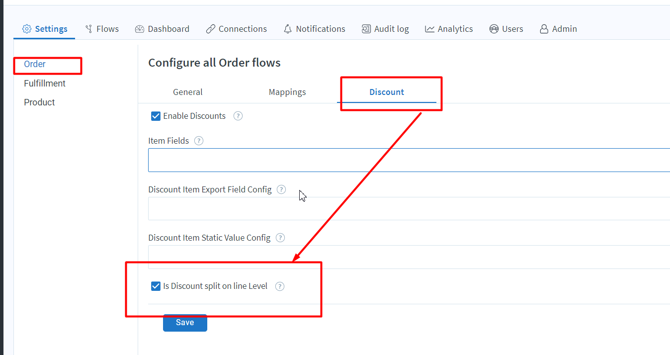Click the Audit log icon

point(366,29)
